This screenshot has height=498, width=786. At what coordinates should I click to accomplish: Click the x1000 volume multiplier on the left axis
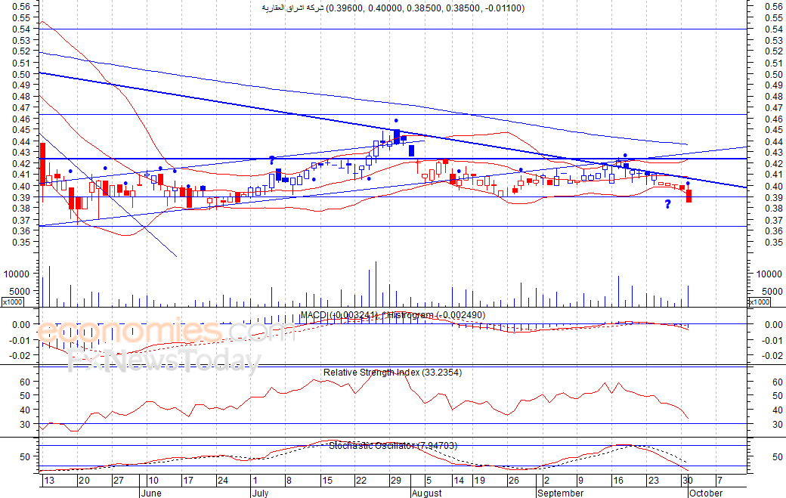pyautogui.click(x=13, y=302)
